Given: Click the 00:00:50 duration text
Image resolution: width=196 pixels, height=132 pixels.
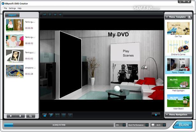Looking at the screenshot, I should 29,28.
